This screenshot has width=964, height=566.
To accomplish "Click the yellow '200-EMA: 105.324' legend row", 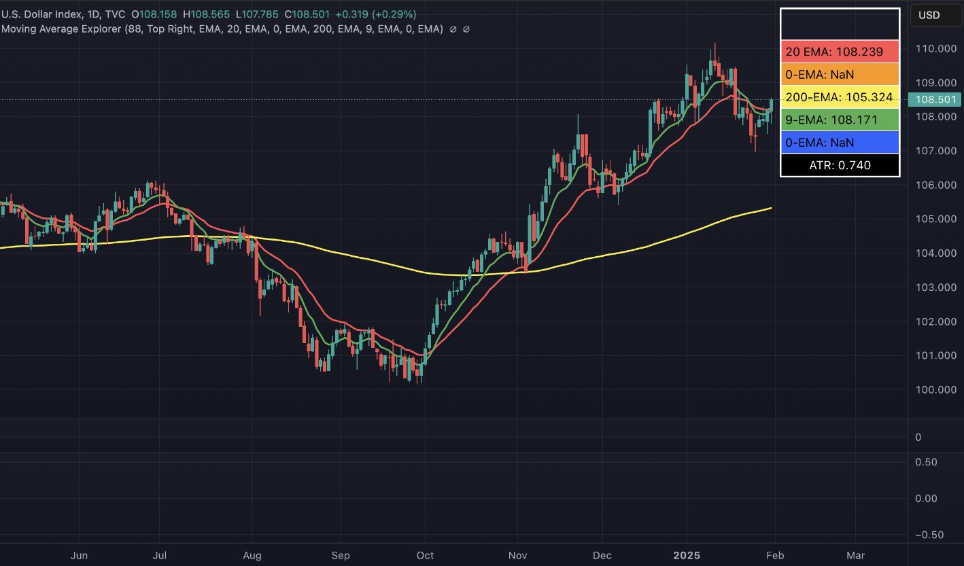I will (840, 97).
